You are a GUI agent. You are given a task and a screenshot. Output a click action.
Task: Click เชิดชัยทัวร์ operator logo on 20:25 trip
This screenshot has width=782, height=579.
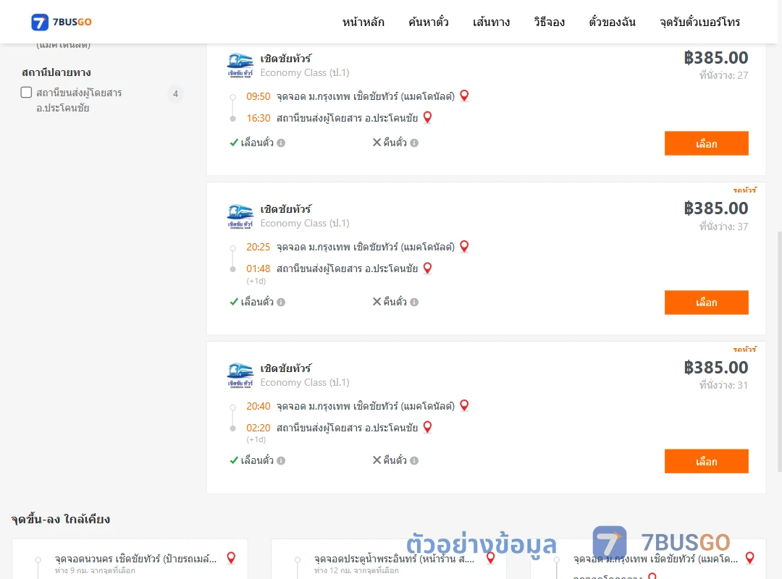(240, 216)
